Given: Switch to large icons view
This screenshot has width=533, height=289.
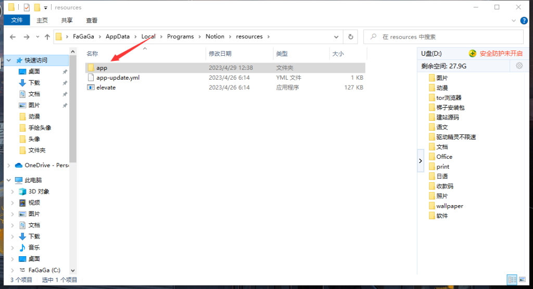Looking at the screenshot, I should pyautogui.click(x=523, y=280).
